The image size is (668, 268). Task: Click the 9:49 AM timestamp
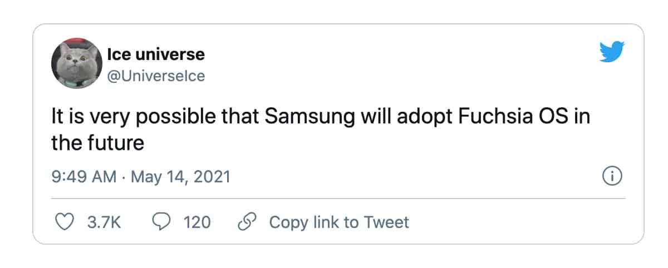pos(83,177)
